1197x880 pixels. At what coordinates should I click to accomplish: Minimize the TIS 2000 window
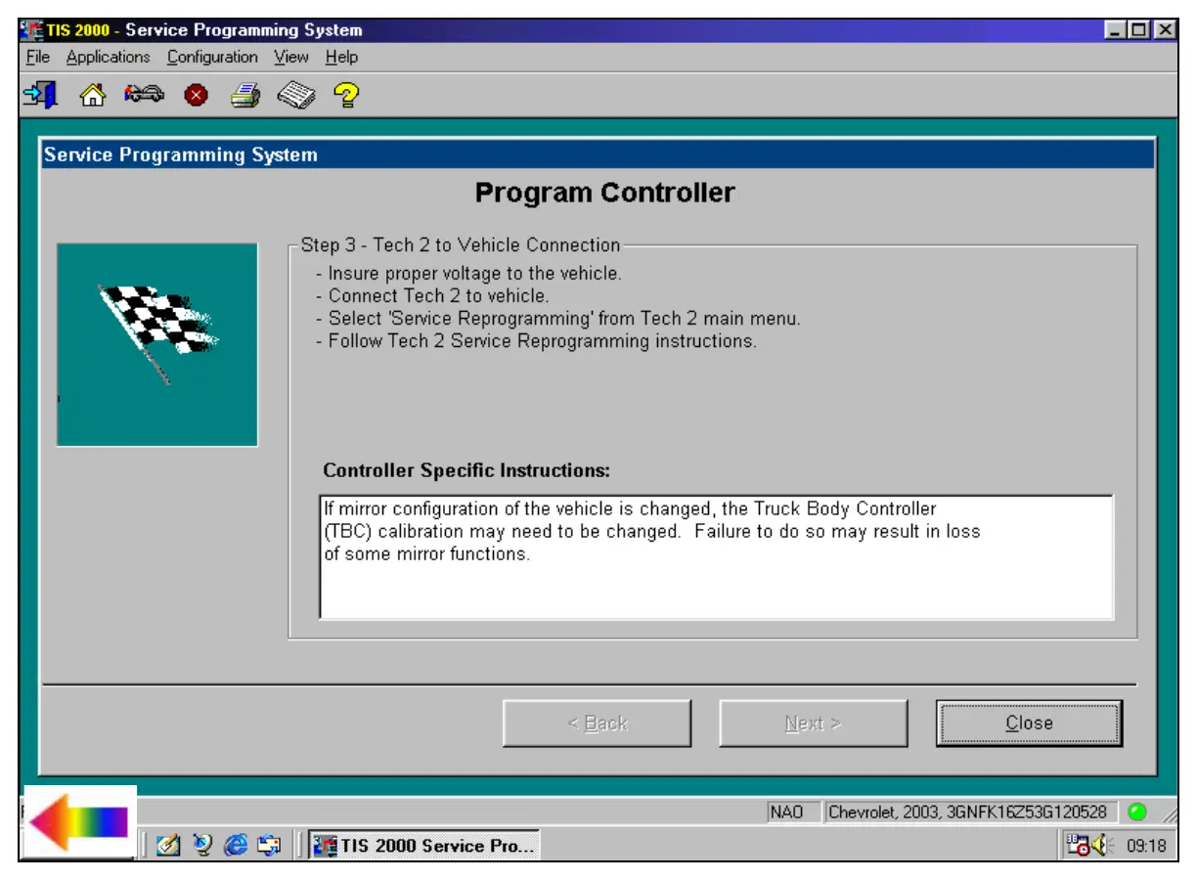click(1118, 30)
